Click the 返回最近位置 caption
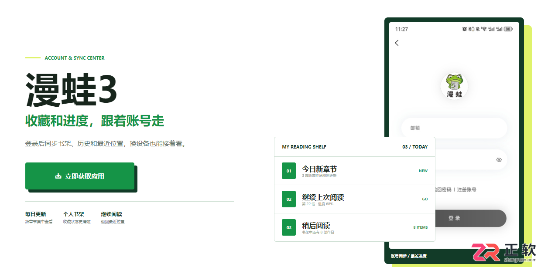 (x=113, y=222)
